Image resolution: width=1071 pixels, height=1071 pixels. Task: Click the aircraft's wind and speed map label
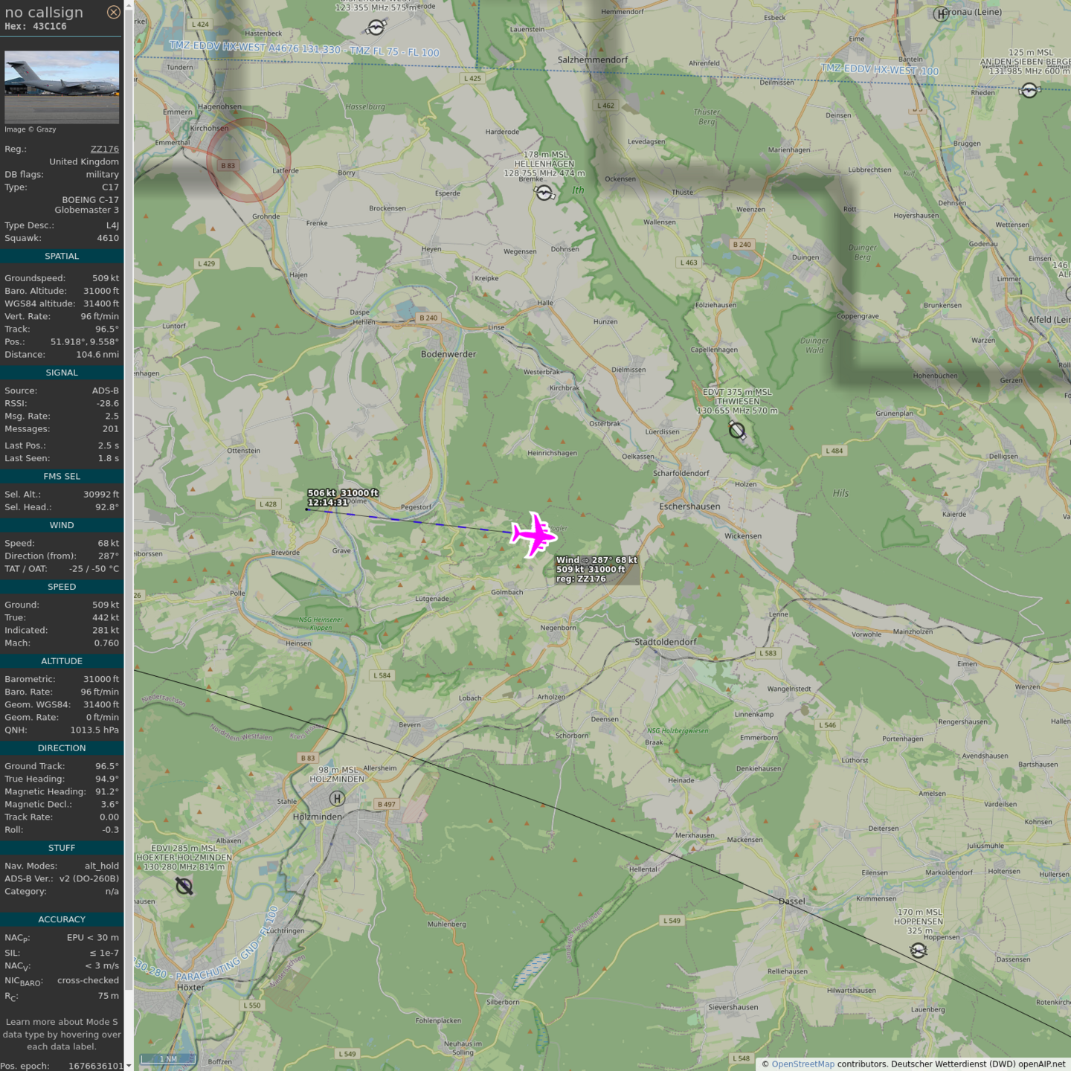[596, 569]
